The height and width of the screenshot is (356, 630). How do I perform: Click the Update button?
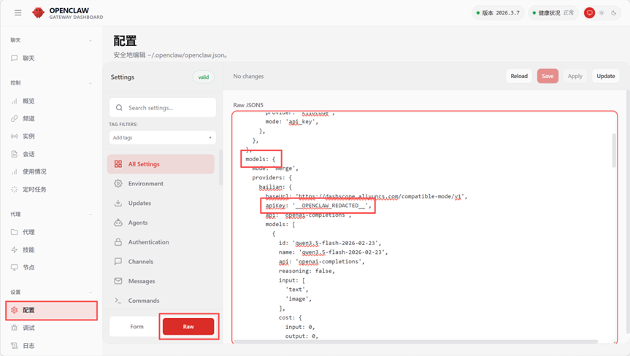pyautogui.click(x=605, y=76)
